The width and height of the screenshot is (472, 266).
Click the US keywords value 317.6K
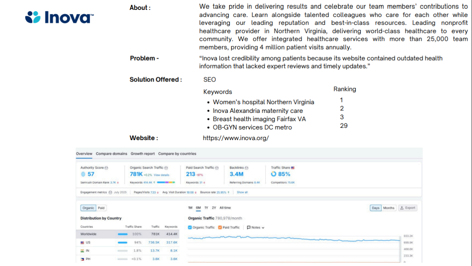(x=172, y=243)
